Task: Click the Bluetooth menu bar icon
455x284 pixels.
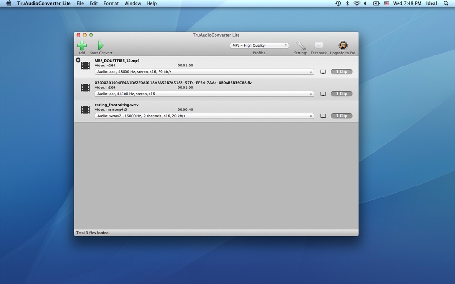Action: (x=347, y=3)
